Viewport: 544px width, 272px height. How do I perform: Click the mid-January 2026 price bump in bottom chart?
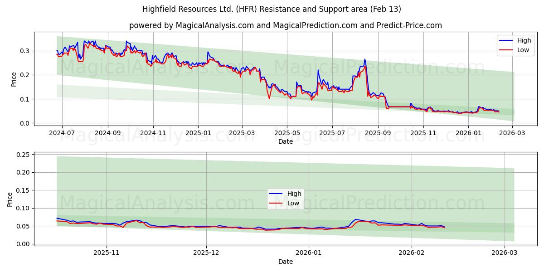(356, 219)
